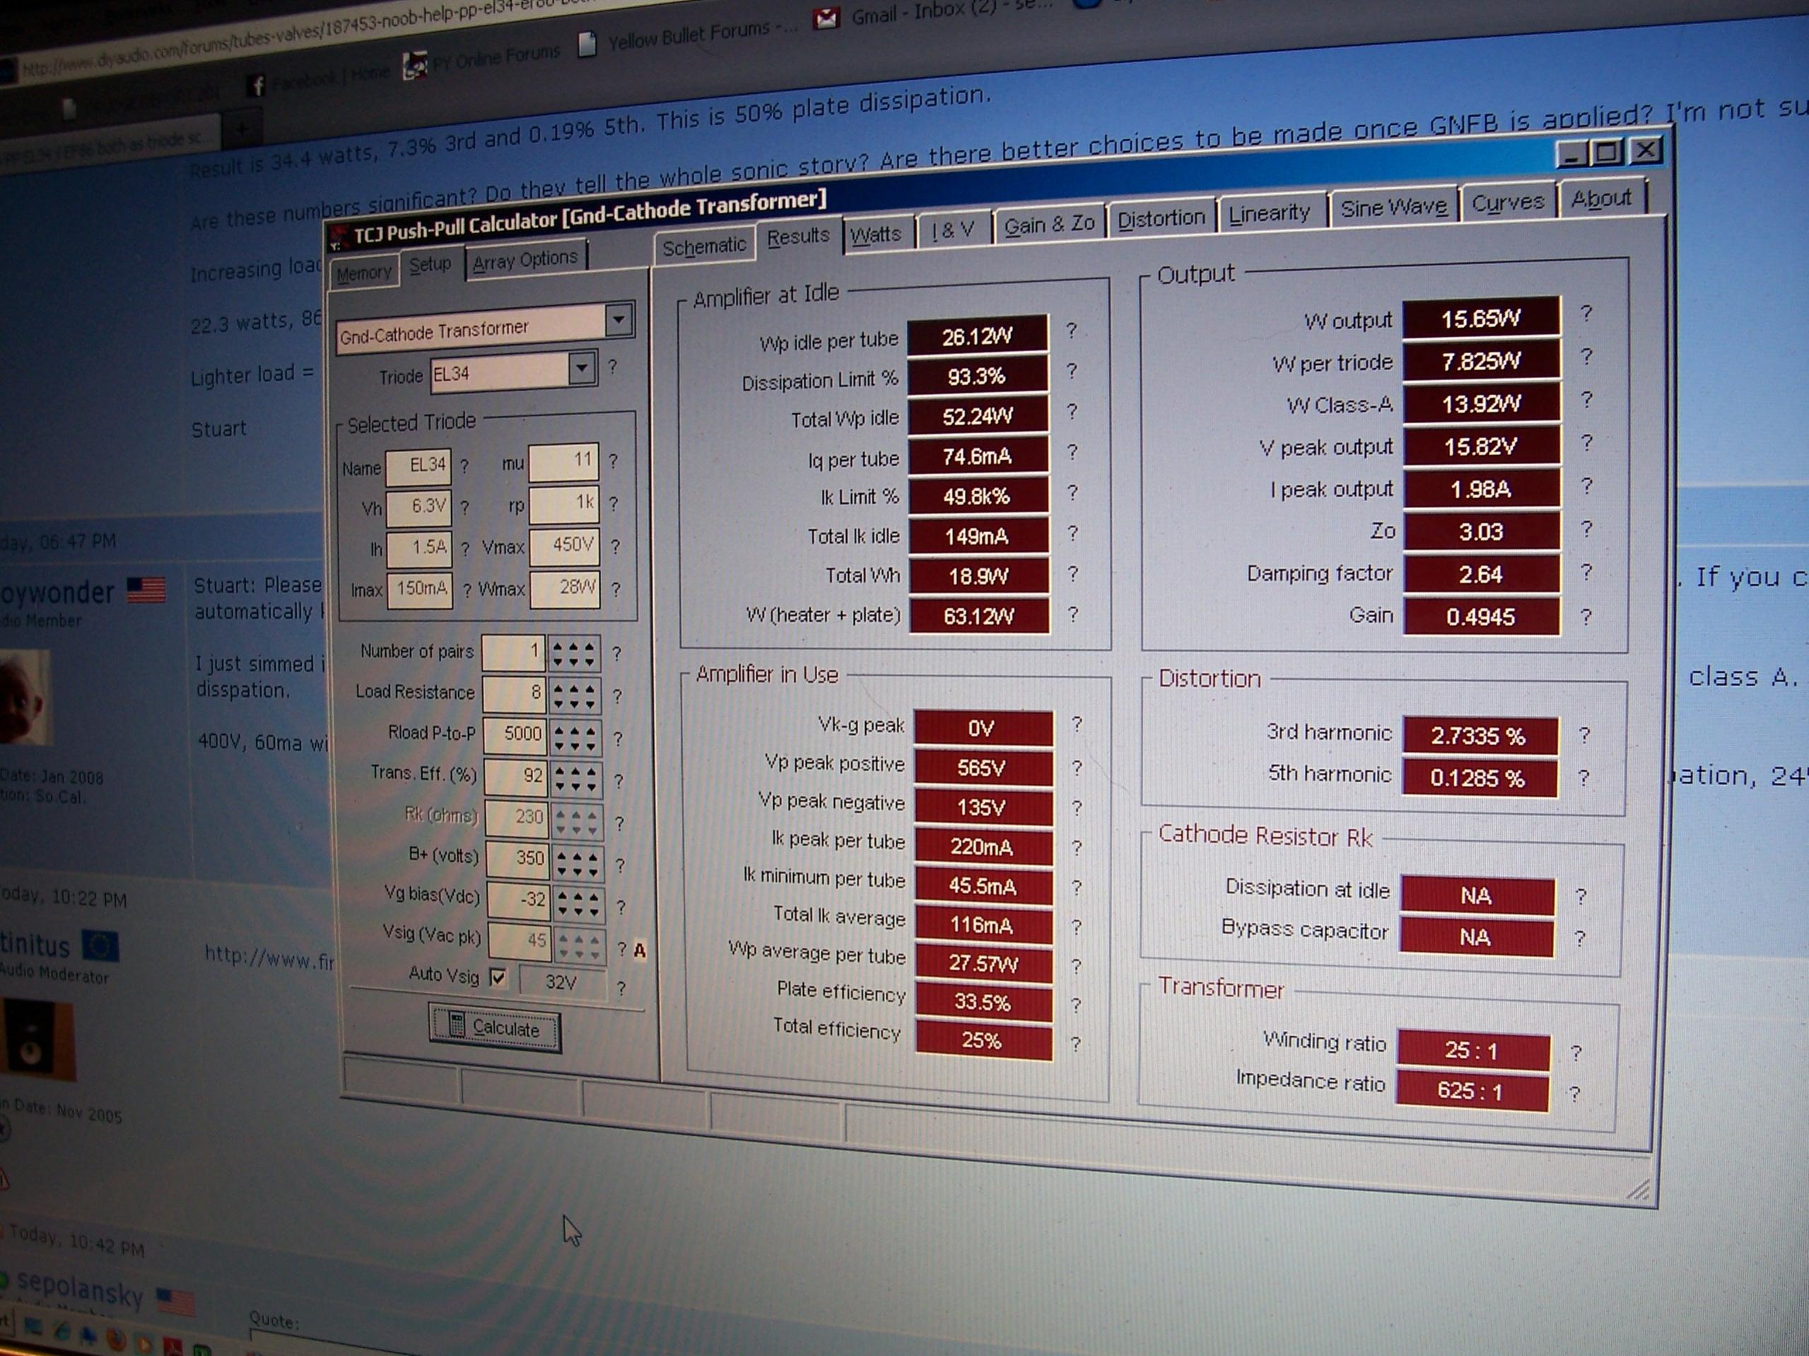Click the help question mark for Total efficiency
The image size is (1809, 1356).
pos(1076,1044)
